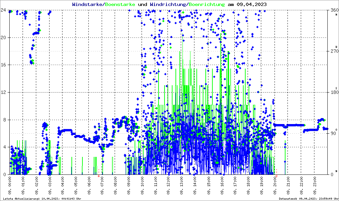Click the time axis label '09. 00:00'

[10, 186]
